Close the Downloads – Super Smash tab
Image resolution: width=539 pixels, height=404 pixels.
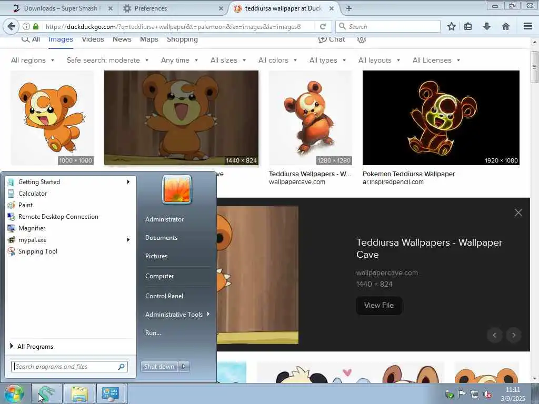(111, 8)
